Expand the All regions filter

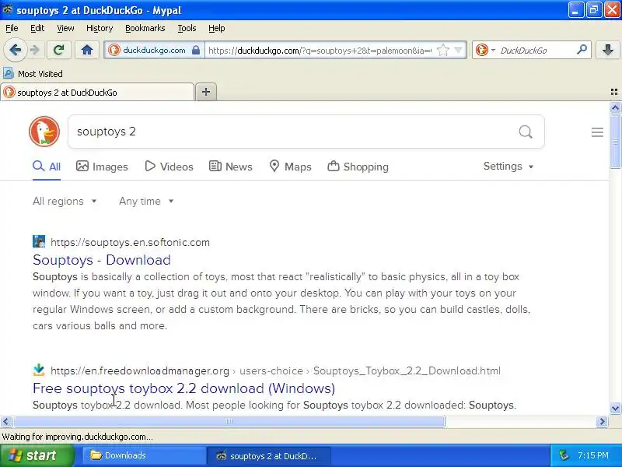65,201
